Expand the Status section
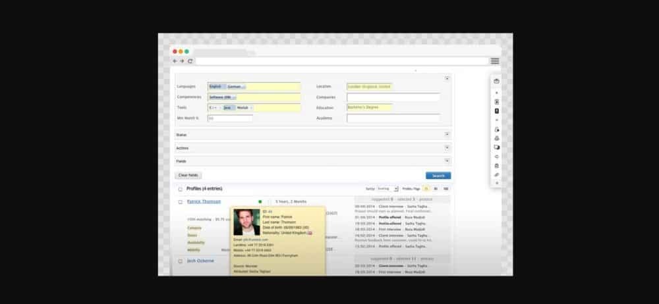The height and width of the screenshot is (304, 659). tap(447, 134)
